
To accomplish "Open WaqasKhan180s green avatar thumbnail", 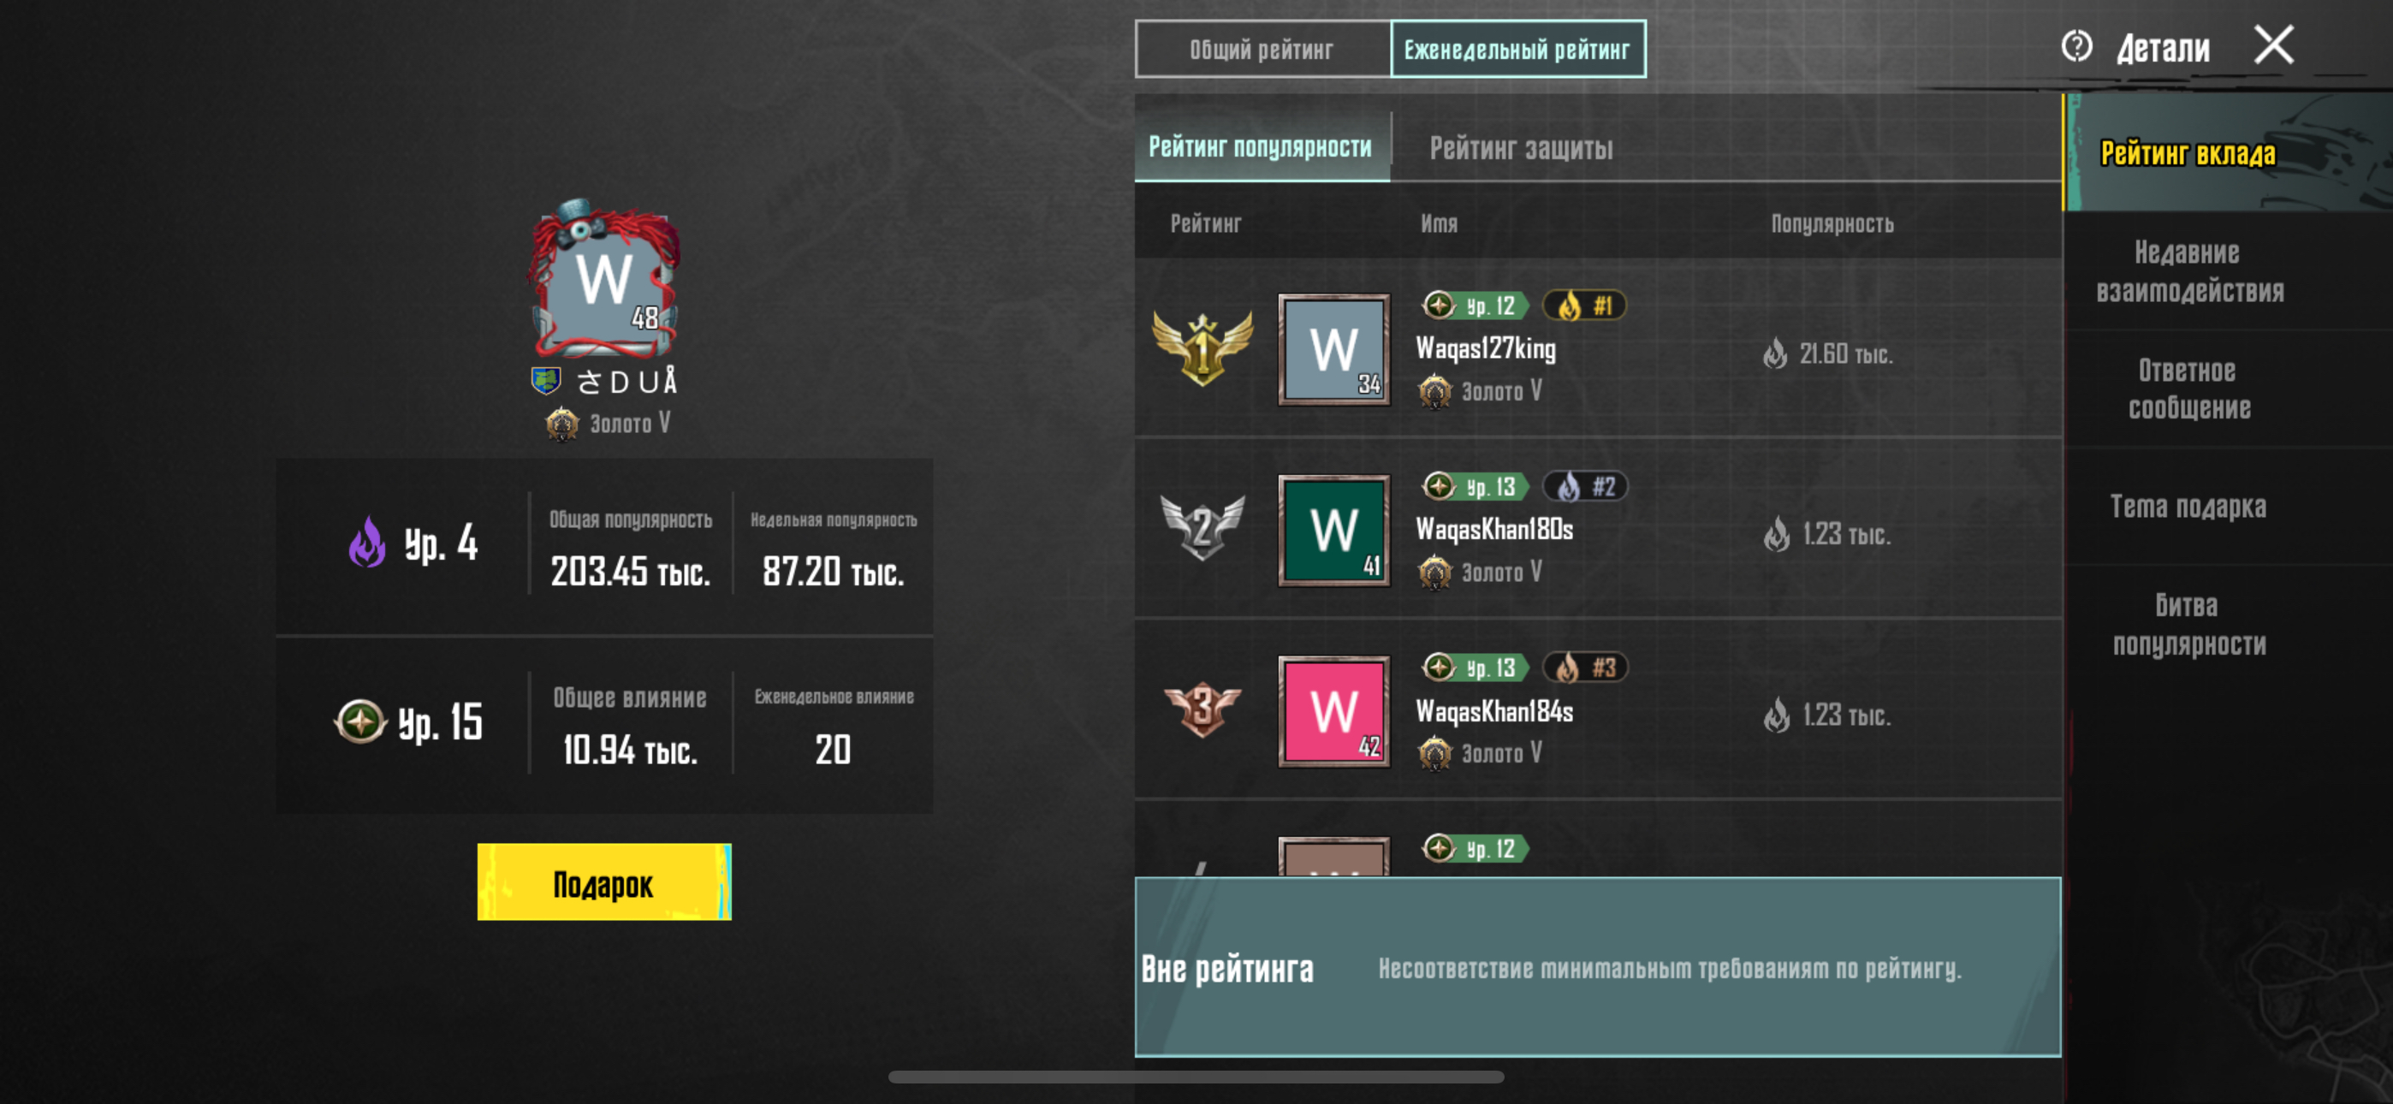I will click(1334, 531).
